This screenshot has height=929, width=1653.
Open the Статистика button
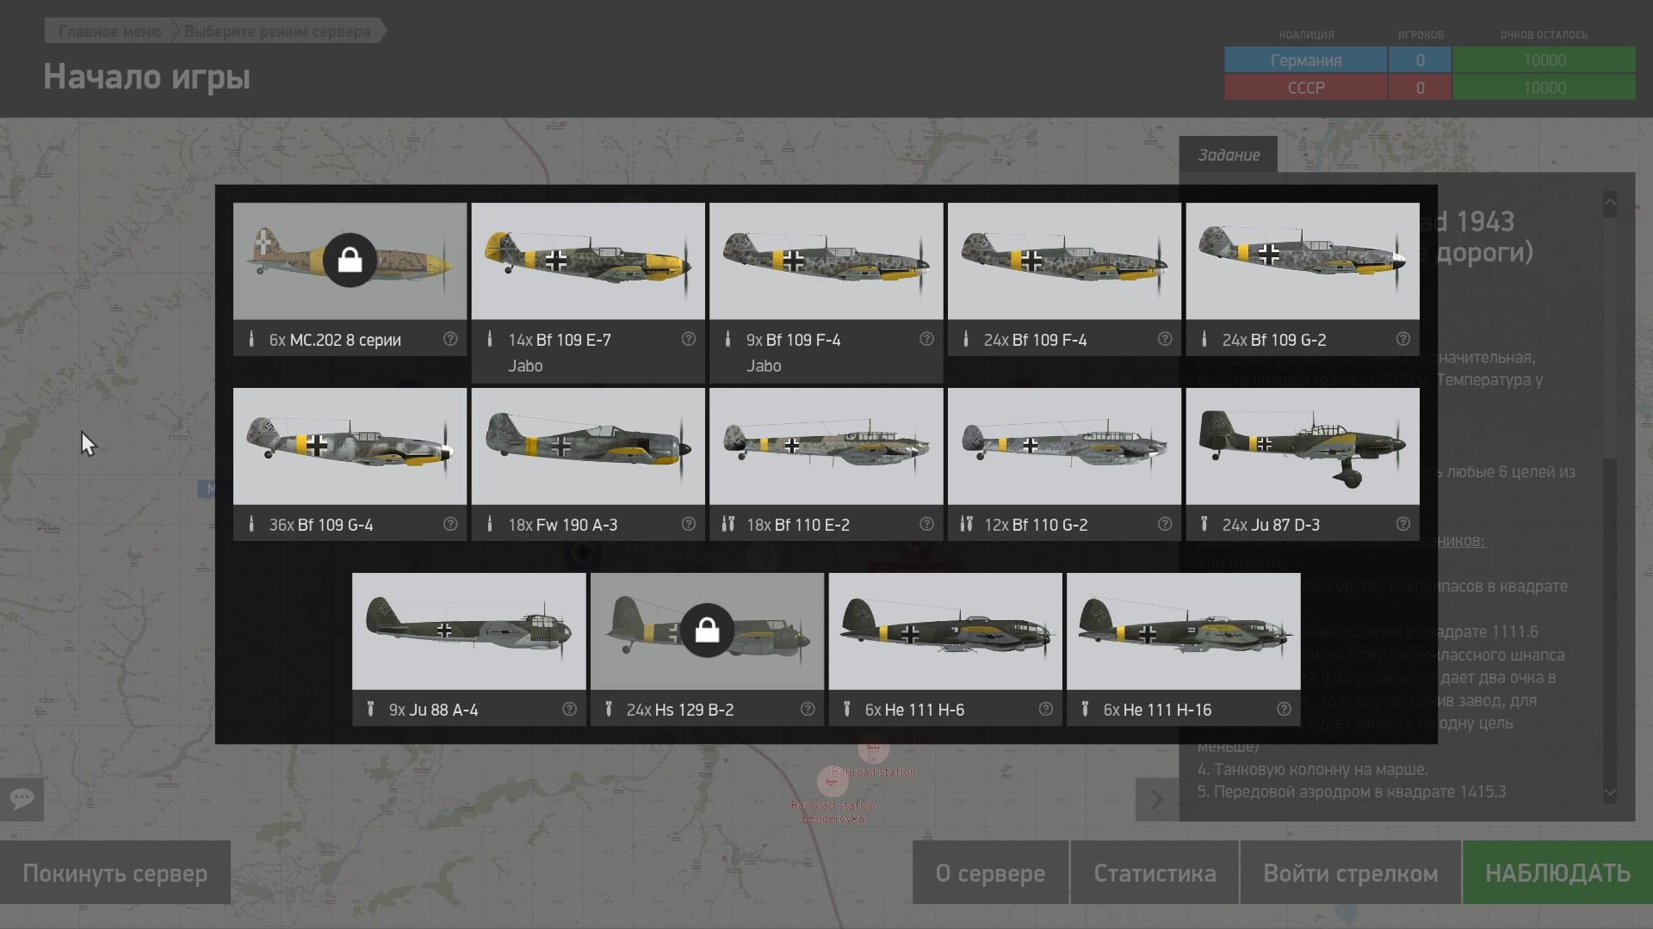tap(1155, 873)
